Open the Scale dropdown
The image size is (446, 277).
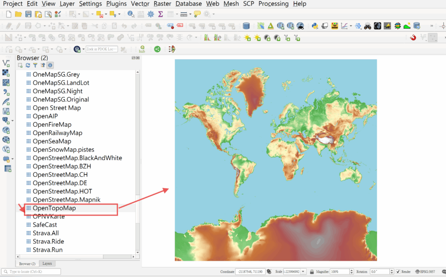pos(304,272)
